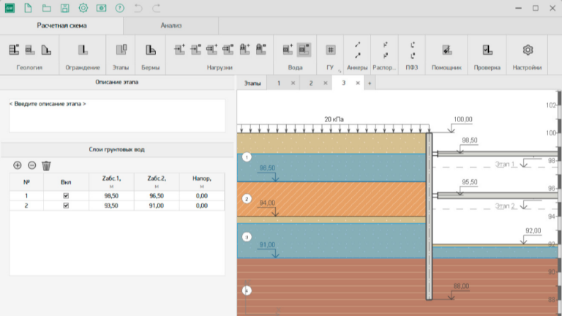Click the second Геология soil table icon
Viewport: 562px width, 316px height.
click(30, 50)
